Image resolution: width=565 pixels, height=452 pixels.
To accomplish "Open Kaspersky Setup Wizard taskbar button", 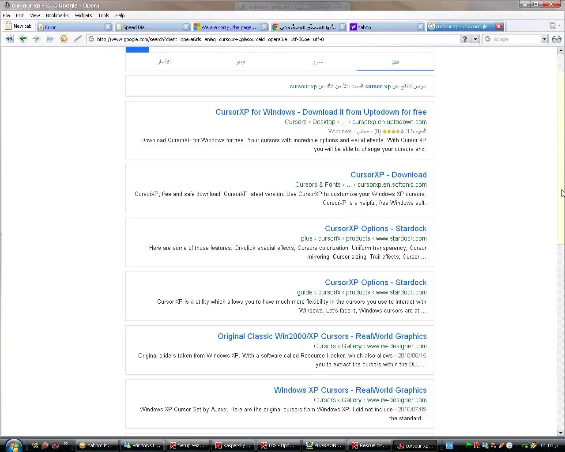I will pos(188,445).
